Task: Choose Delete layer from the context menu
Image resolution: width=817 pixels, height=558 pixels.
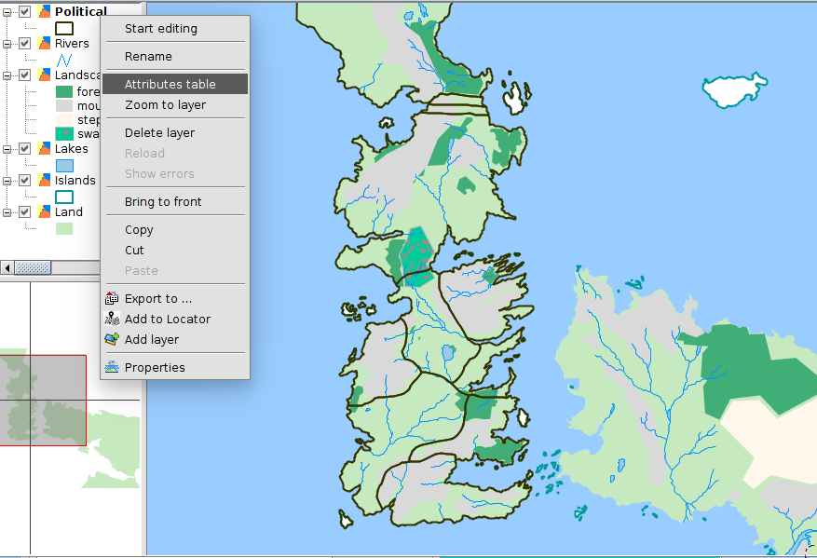Action: click(x=159, y=133)
